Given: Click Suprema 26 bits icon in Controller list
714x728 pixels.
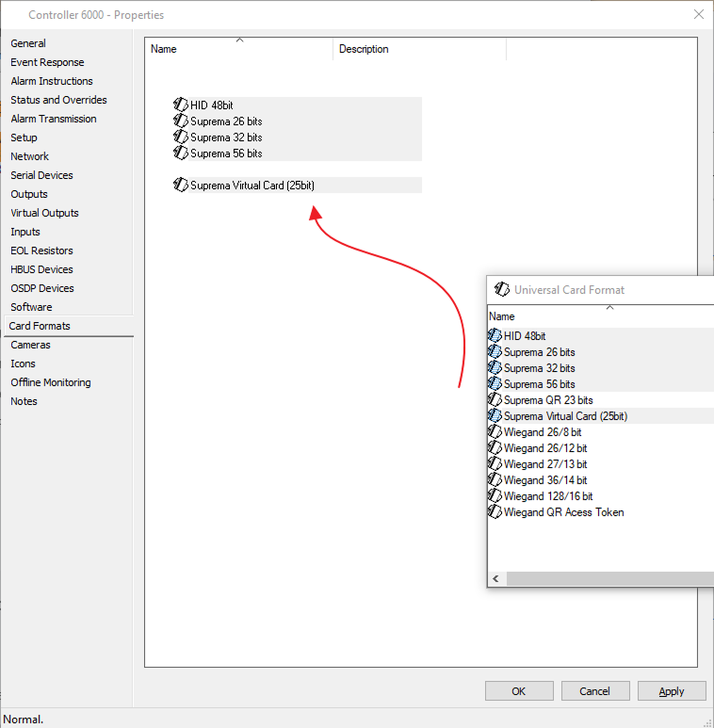Looking at the screenshot, I should pos(181,121).
